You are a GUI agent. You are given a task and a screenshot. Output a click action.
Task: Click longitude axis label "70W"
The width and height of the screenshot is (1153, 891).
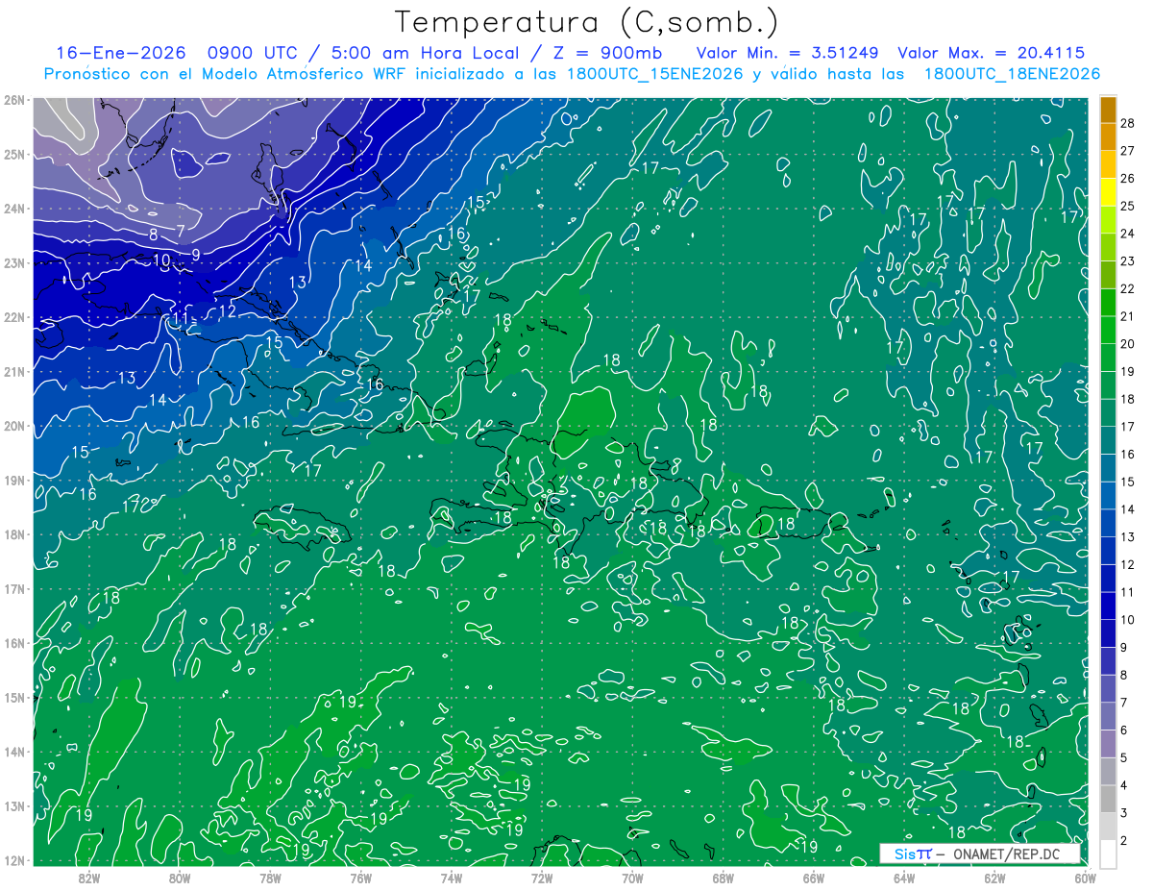pyautogui.click(x=632, y=878)
